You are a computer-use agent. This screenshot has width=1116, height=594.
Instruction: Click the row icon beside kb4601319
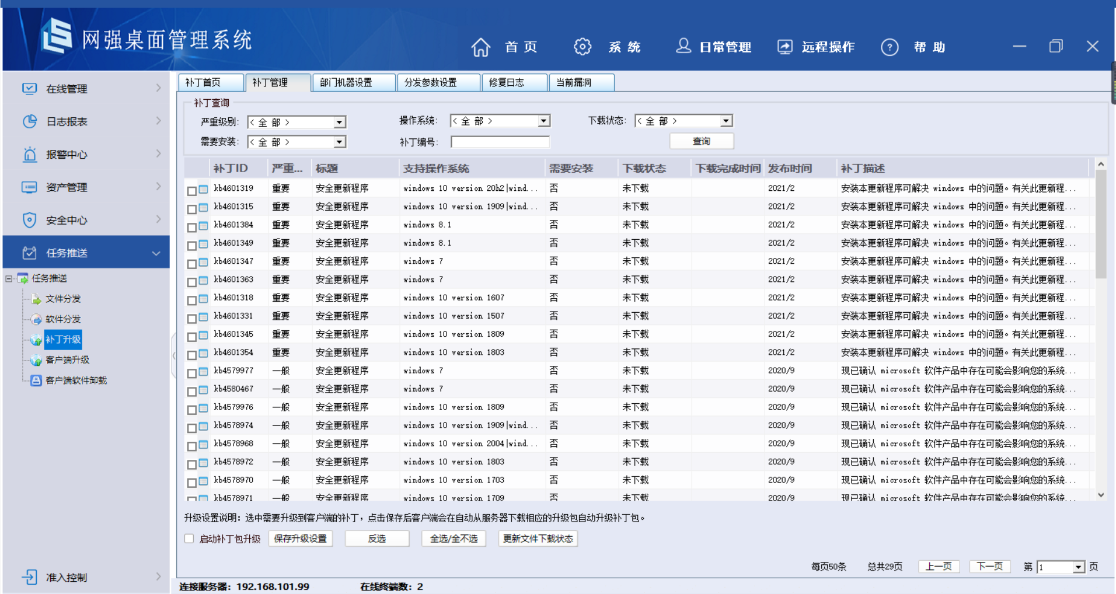coord(203,189)
